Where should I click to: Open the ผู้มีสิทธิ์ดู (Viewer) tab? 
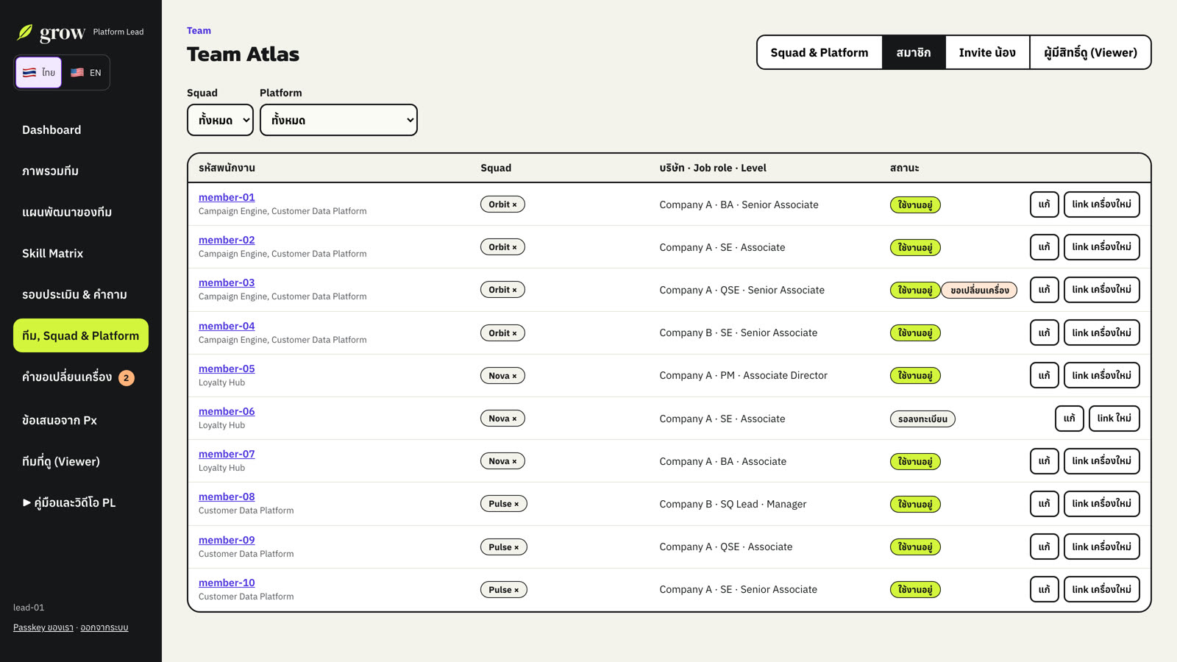tap(1090, 52)
